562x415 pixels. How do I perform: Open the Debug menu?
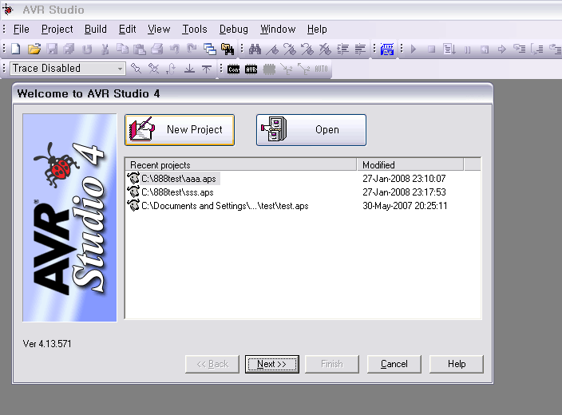[234, 29]
